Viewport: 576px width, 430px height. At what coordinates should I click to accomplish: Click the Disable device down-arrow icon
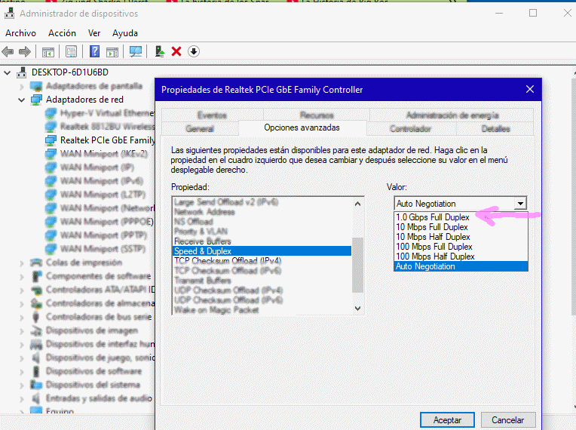click(x=194, y=51)
